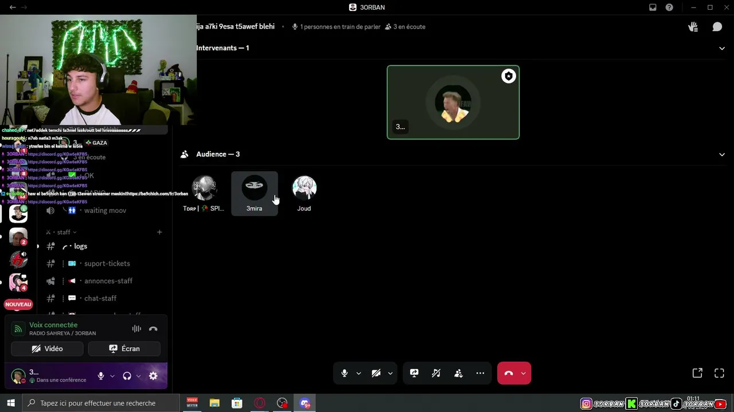Go back with the top-left arrow
The image size is (734, 412).
tap(13, 7)
